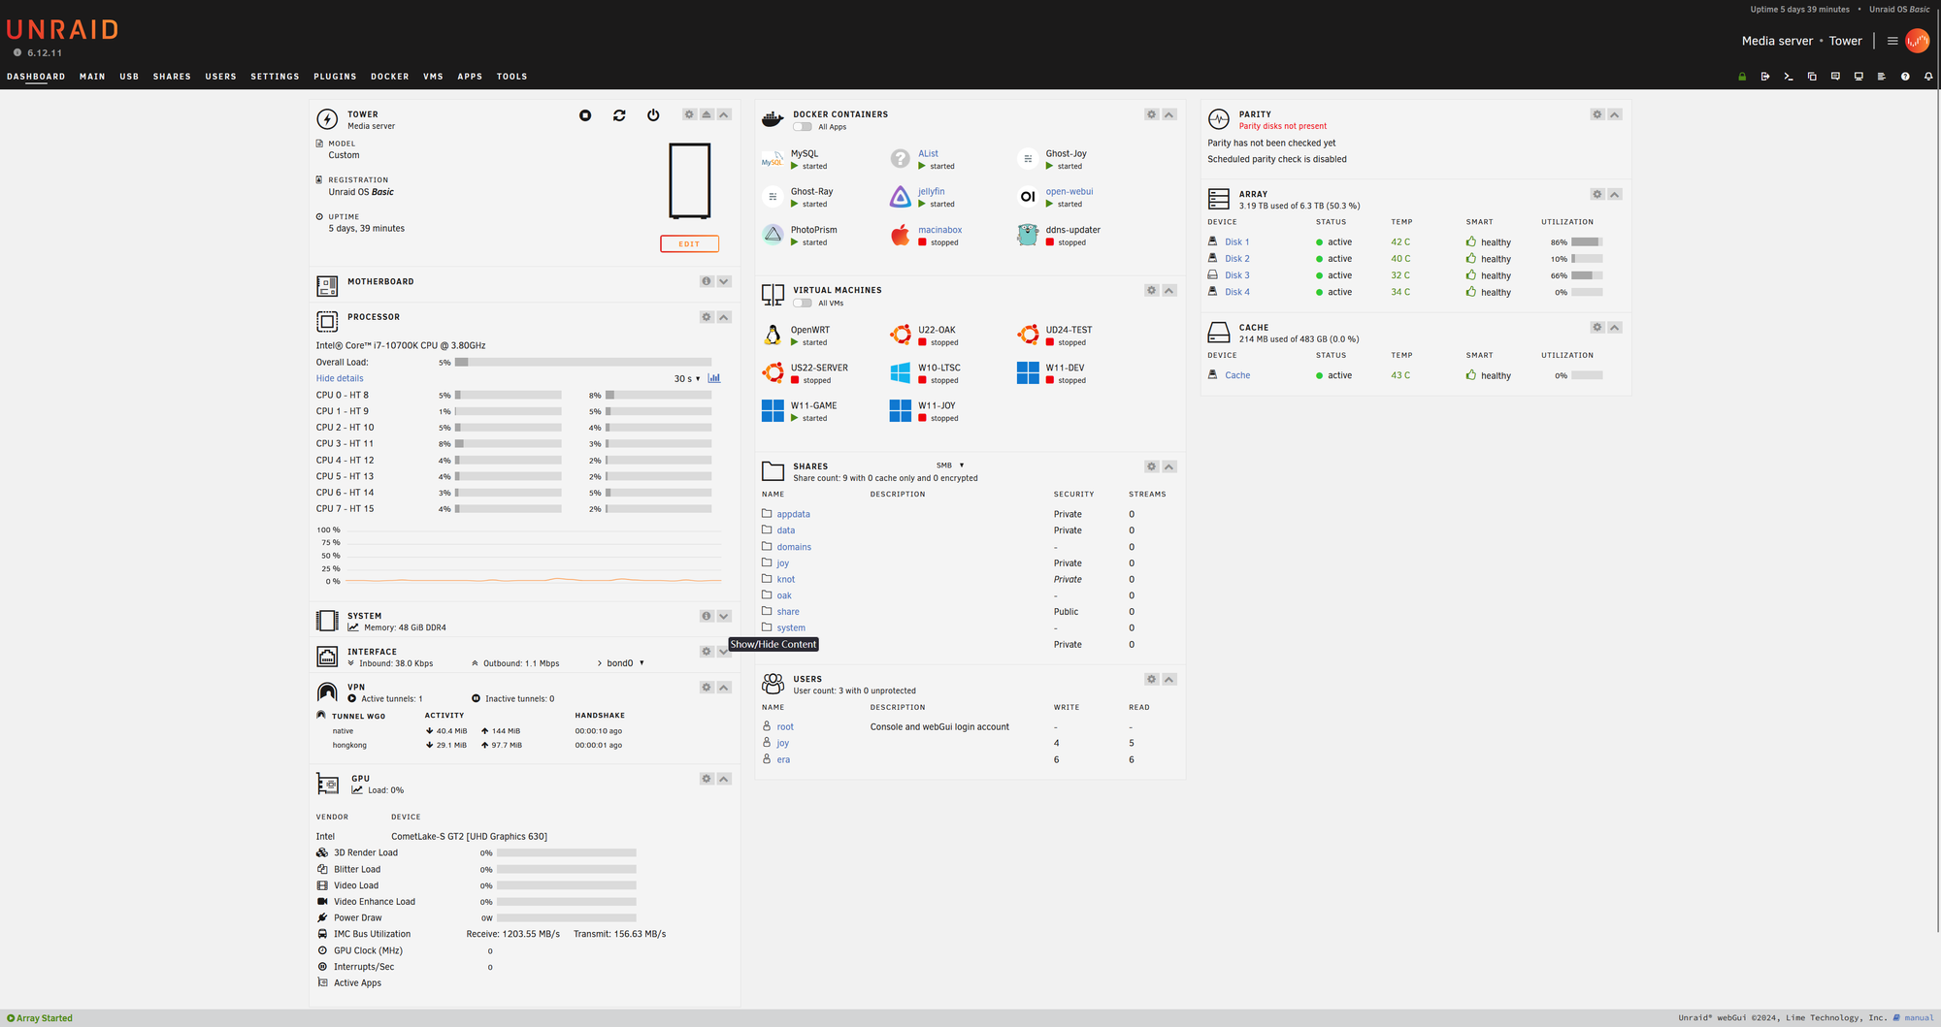
Task: Click the logout icon in top toolbar
Action: (1765, 77)
